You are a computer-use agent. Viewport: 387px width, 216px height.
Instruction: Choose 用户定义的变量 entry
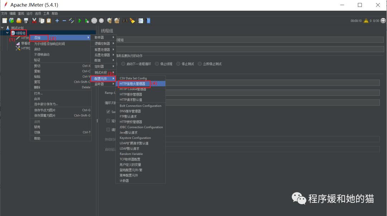(140, 165)
